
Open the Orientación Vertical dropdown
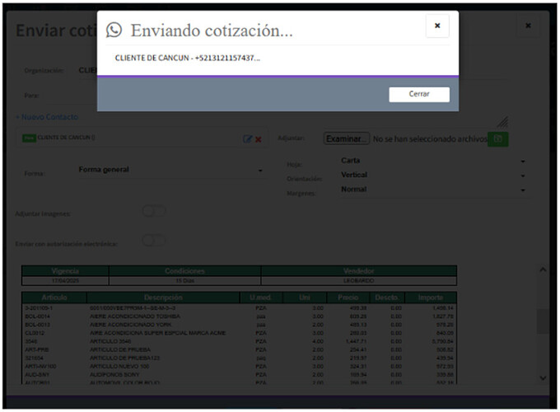coord(432,176)
